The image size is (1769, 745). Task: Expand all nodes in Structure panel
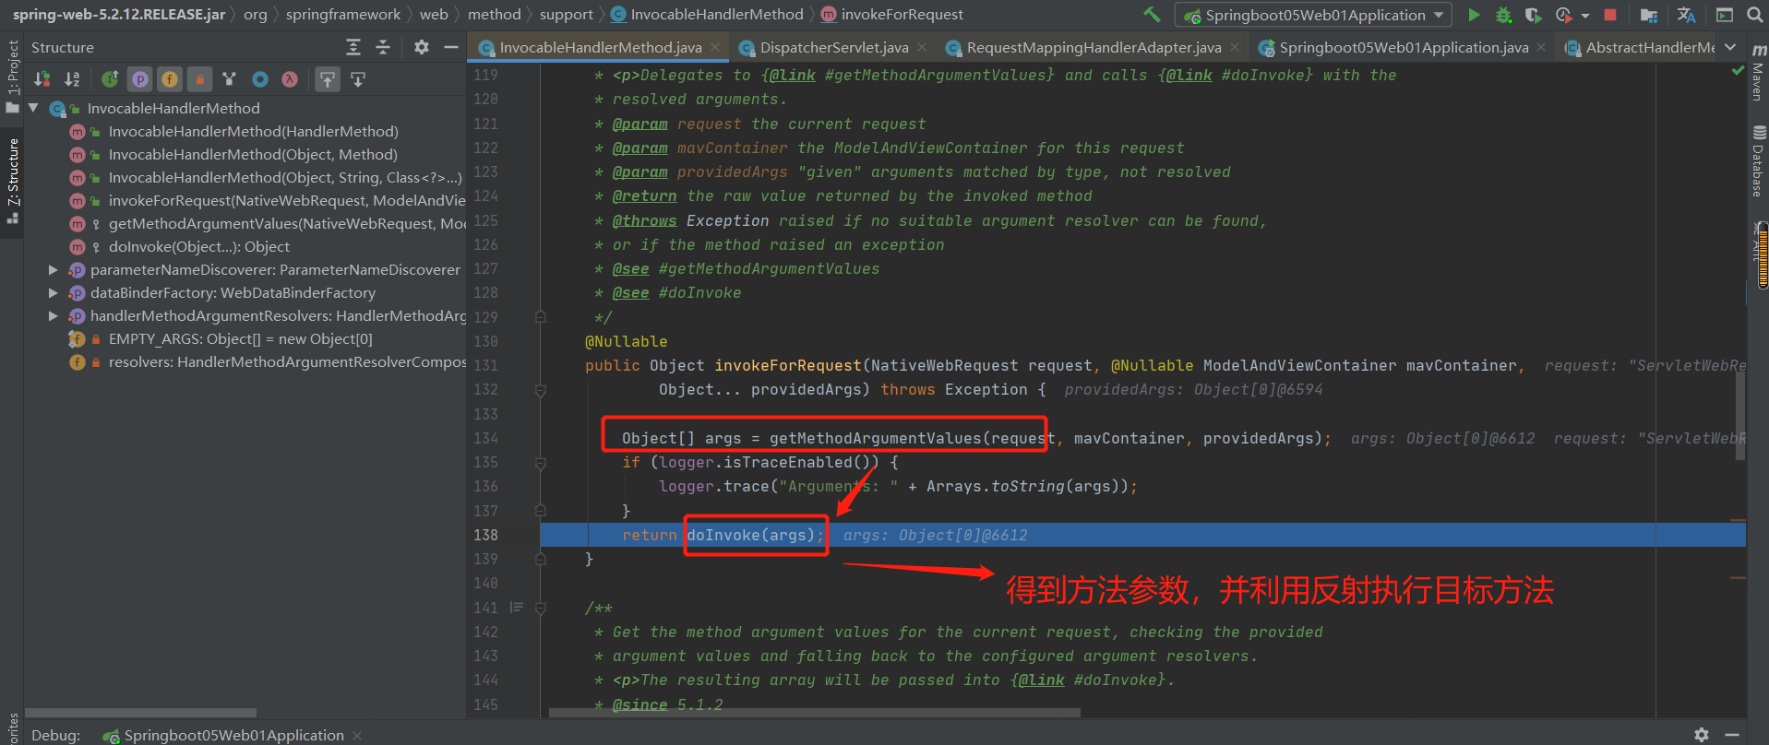(353, 47)
